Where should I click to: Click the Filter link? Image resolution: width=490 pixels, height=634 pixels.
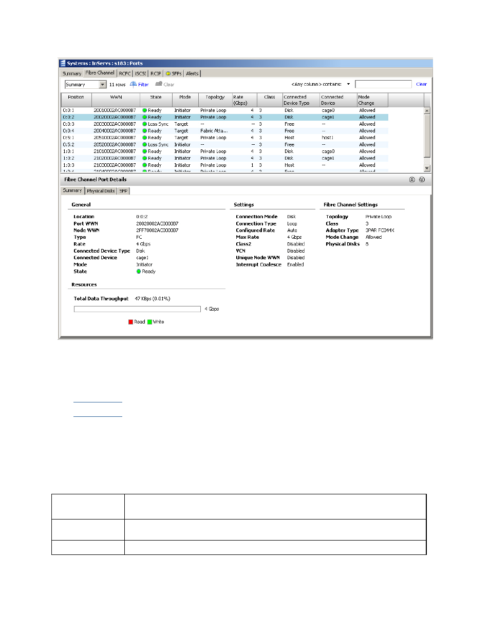[143, 85]
